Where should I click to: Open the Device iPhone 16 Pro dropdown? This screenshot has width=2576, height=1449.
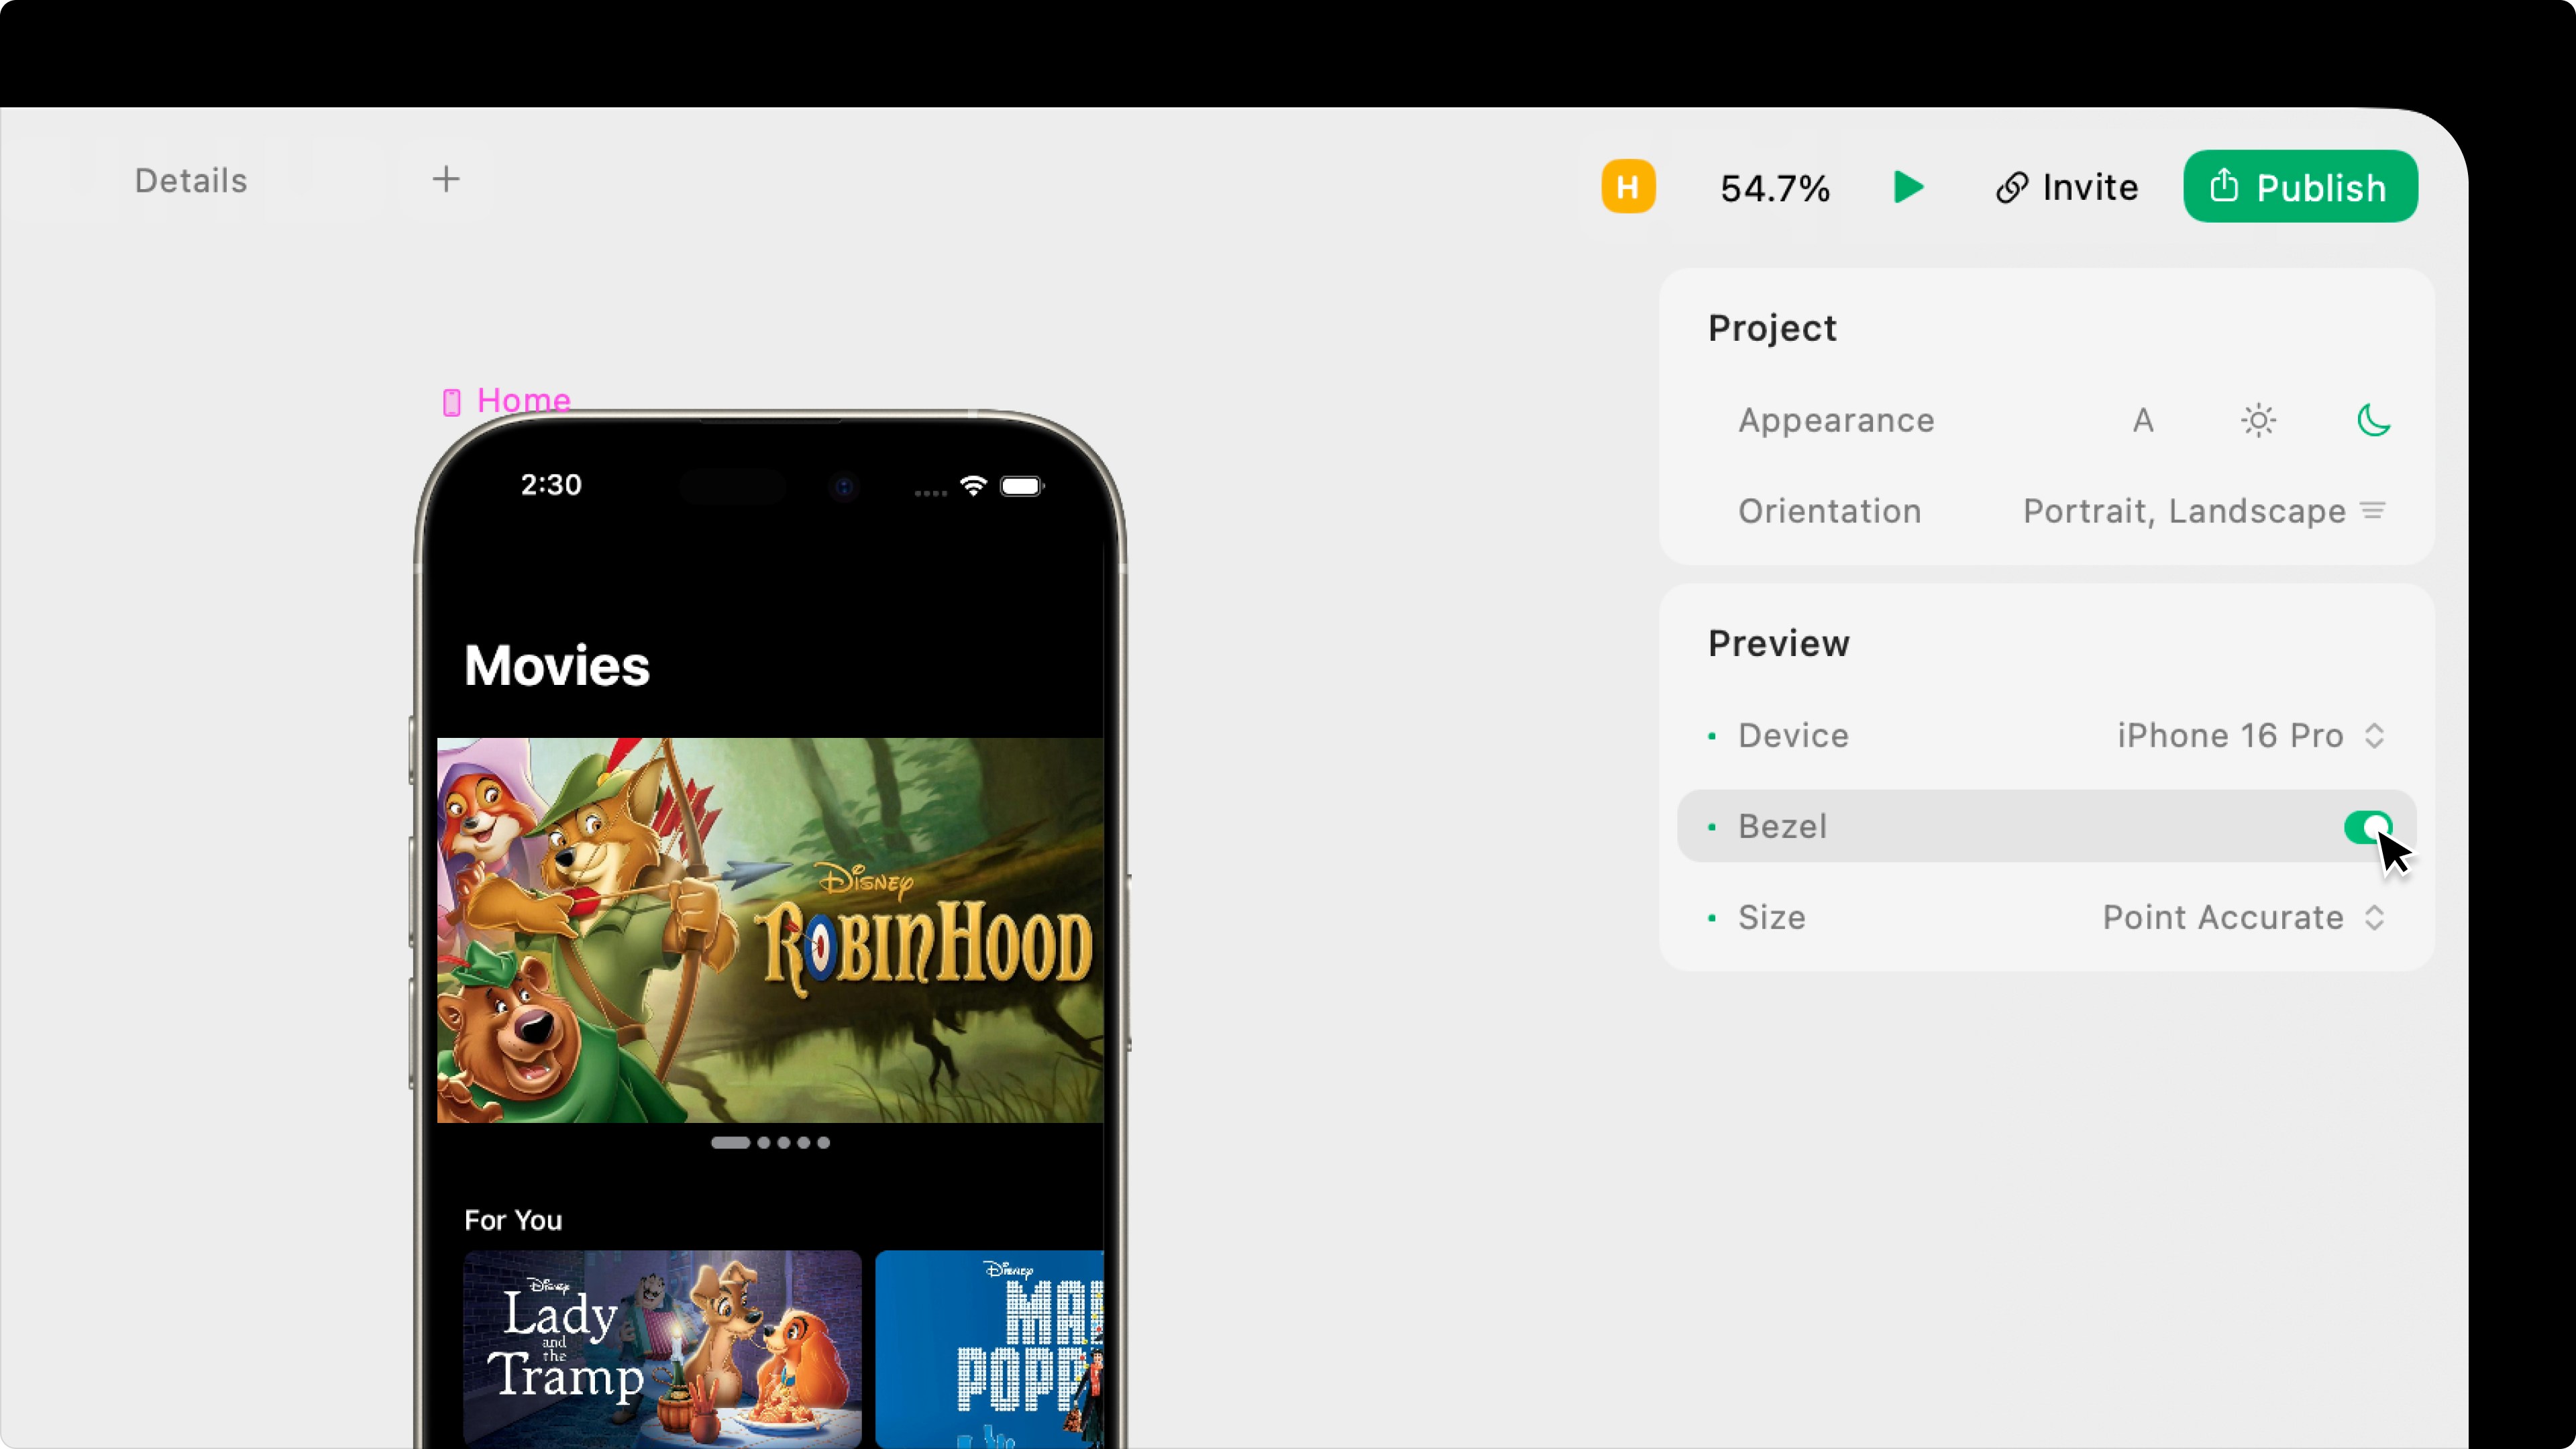[x=2250, y=736]
